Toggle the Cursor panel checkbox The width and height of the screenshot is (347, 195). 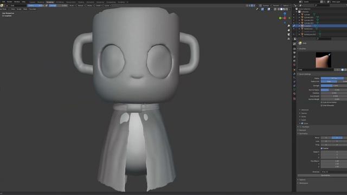(x=302, y=123)
